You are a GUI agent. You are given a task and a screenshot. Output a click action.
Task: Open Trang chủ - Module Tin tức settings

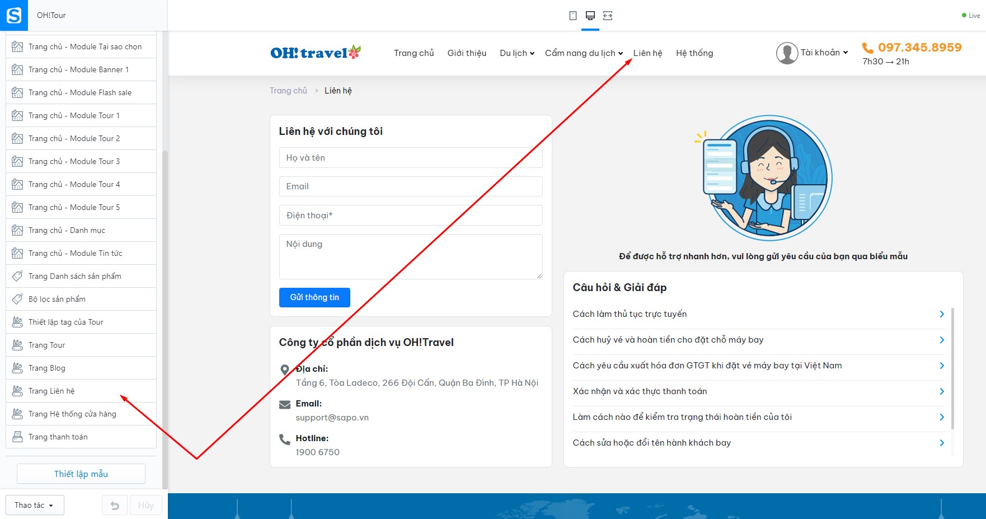(81, 253)
